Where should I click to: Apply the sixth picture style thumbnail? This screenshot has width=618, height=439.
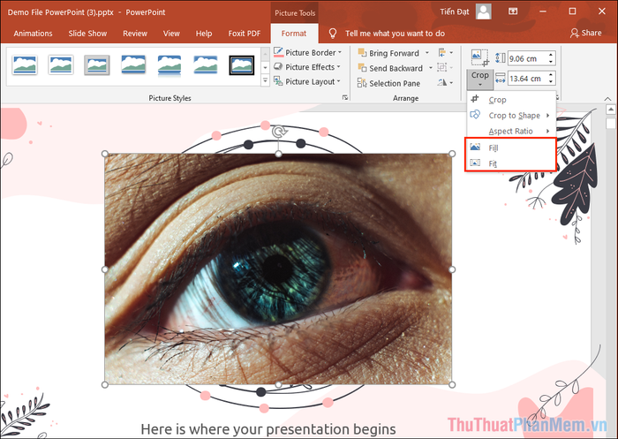click(x=206, y=65)
